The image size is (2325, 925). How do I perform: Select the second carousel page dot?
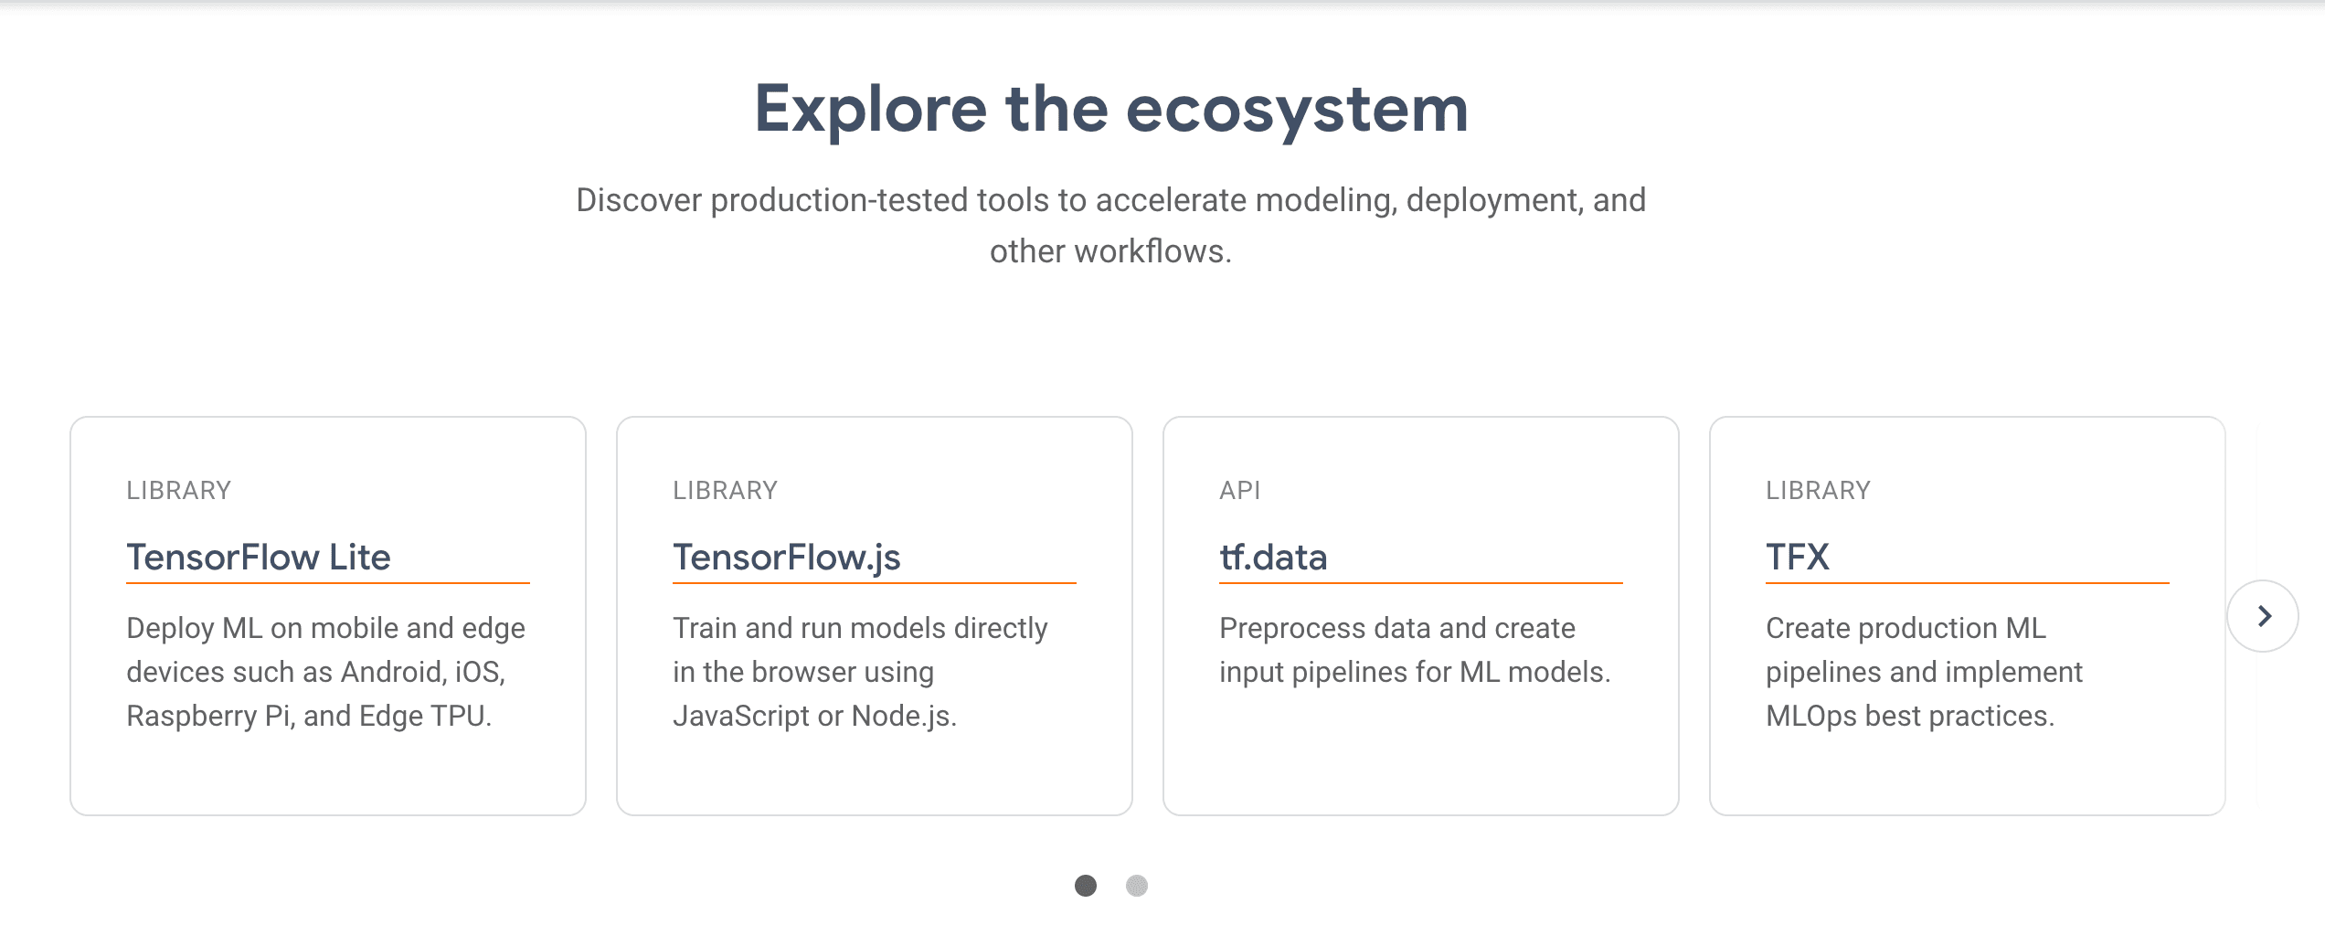point(1137,886)
